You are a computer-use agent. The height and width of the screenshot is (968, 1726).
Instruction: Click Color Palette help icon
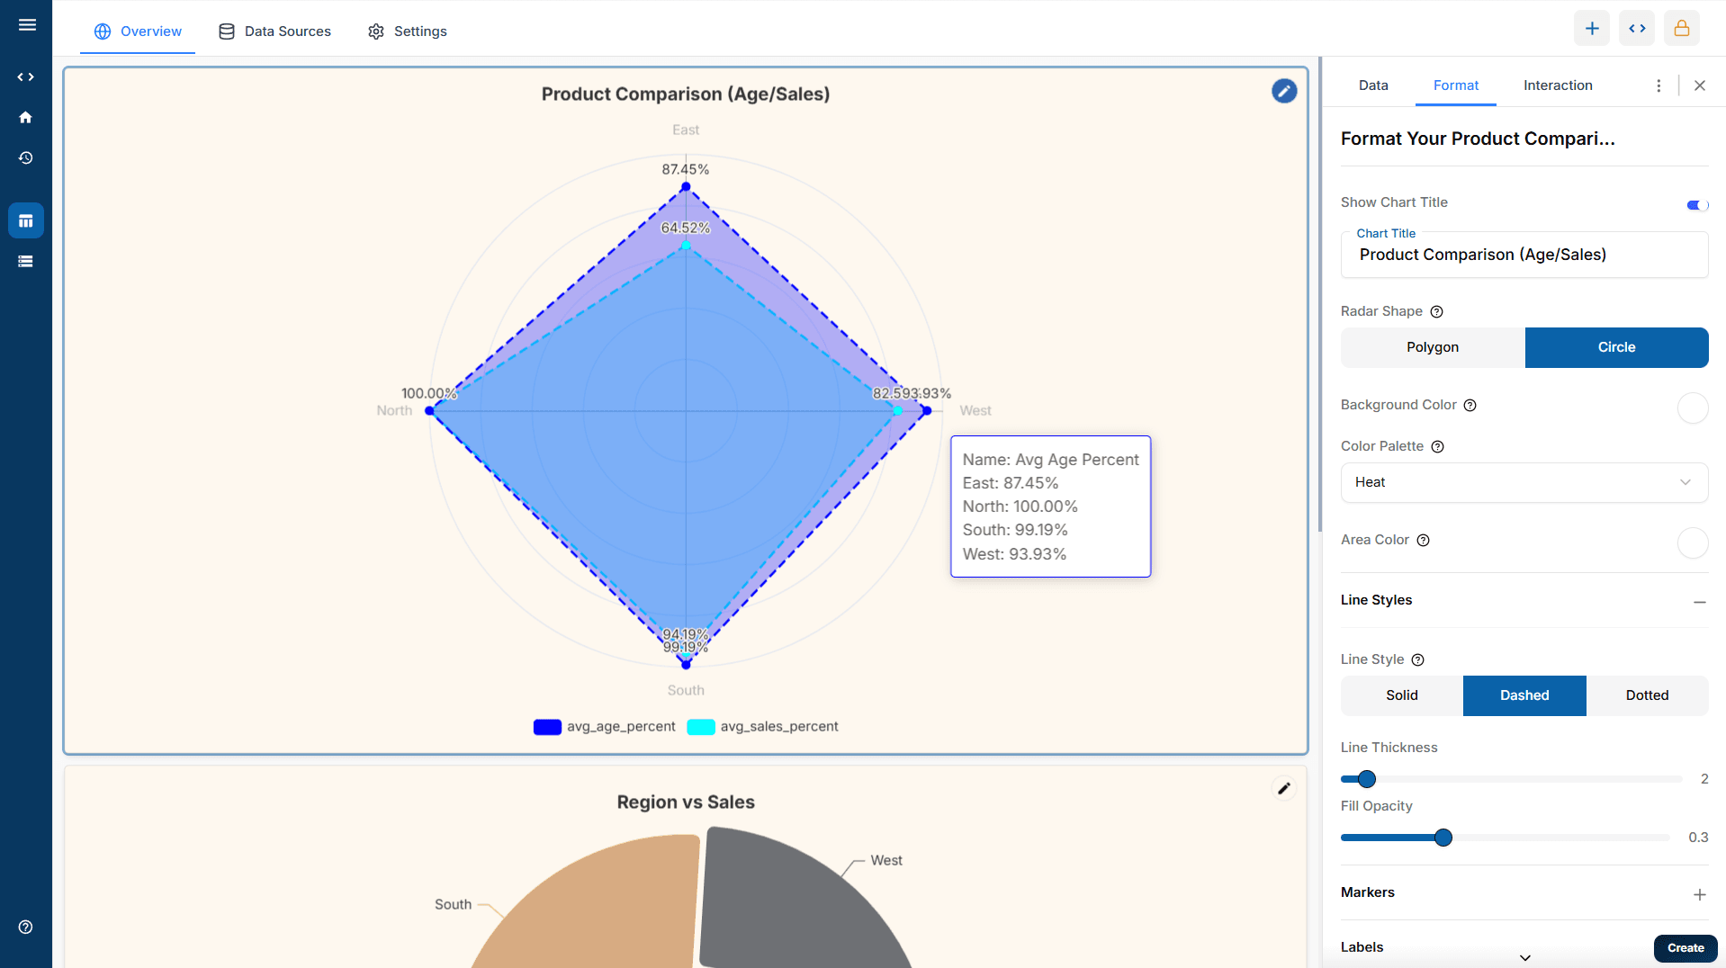pyautogui.click(x=1438, y=447)
